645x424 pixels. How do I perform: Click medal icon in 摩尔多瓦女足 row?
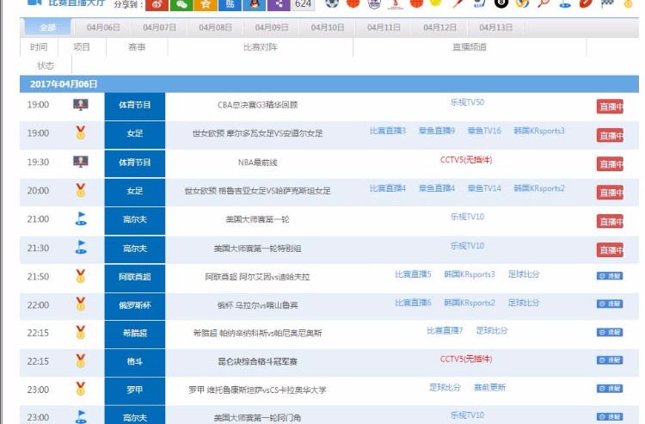click(x=80, y=132)
